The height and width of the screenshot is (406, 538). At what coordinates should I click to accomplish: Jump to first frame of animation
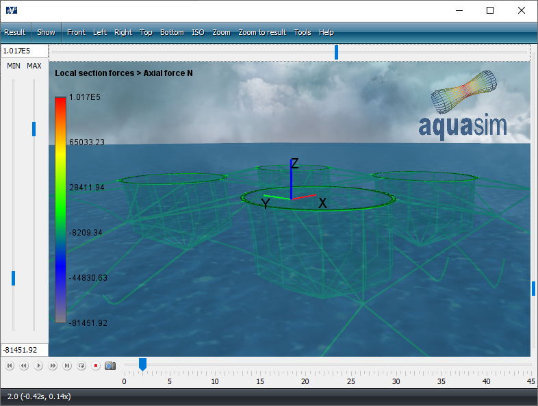(10, 366)
